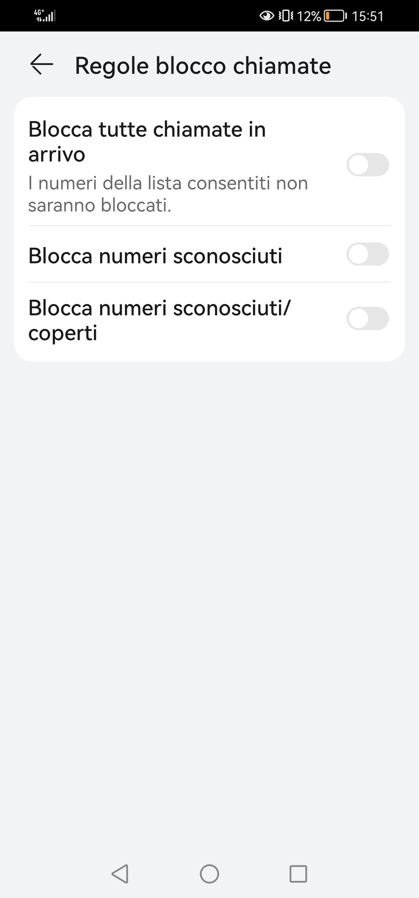The width and height of the screenshot is (419, 898).
Task: Tap the 12% battery percentage
Action: pos(309,16)
